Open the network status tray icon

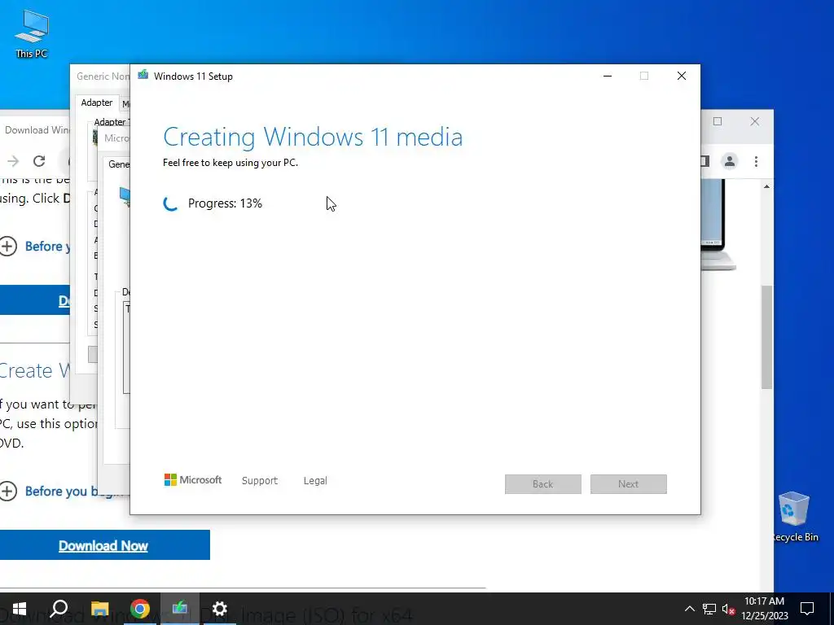[x=709, y=609]
